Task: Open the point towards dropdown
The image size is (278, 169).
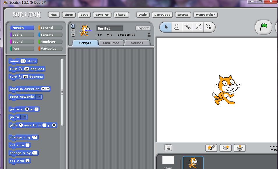Action: click(39, 97)
